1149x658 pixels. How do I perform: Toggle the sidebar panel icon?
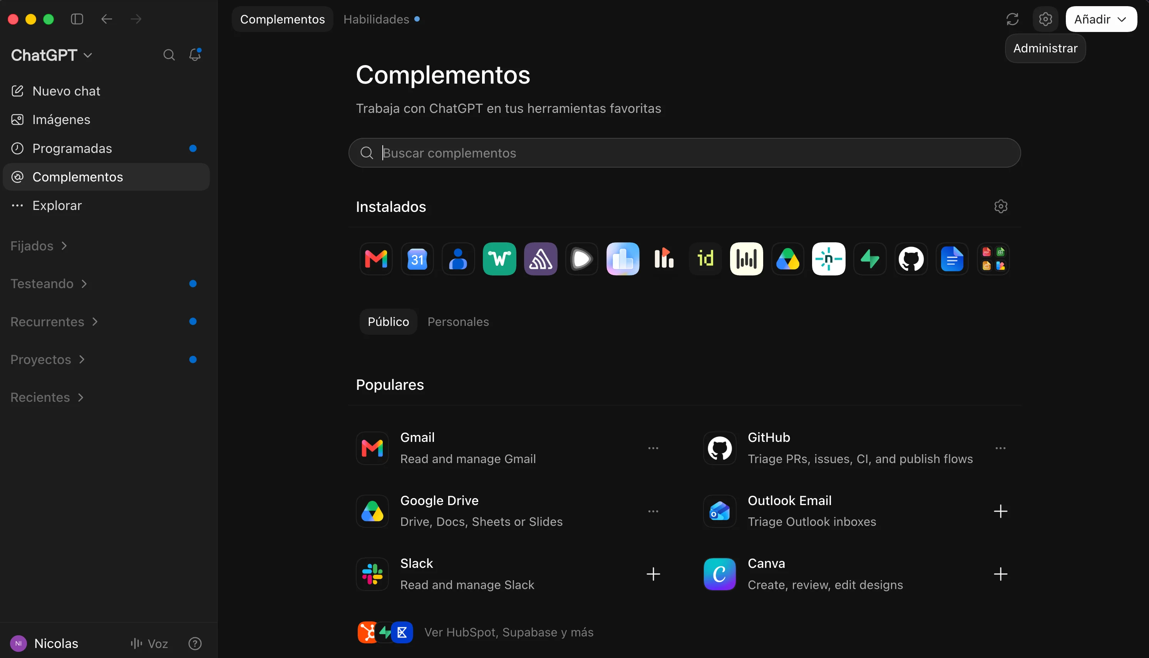click(77, 19)
